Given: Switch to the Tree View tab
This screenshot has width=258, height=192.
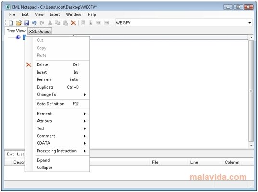Looking at the screenshot, I should pyautogui.click(x=16, y=31).
